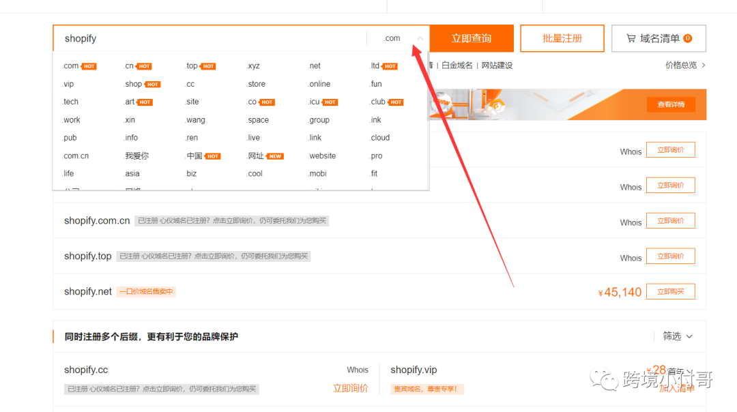The image size is (737, 412).
Task: Click 立即询价 for shopify.com.cn
Action: tap(671, 221)
